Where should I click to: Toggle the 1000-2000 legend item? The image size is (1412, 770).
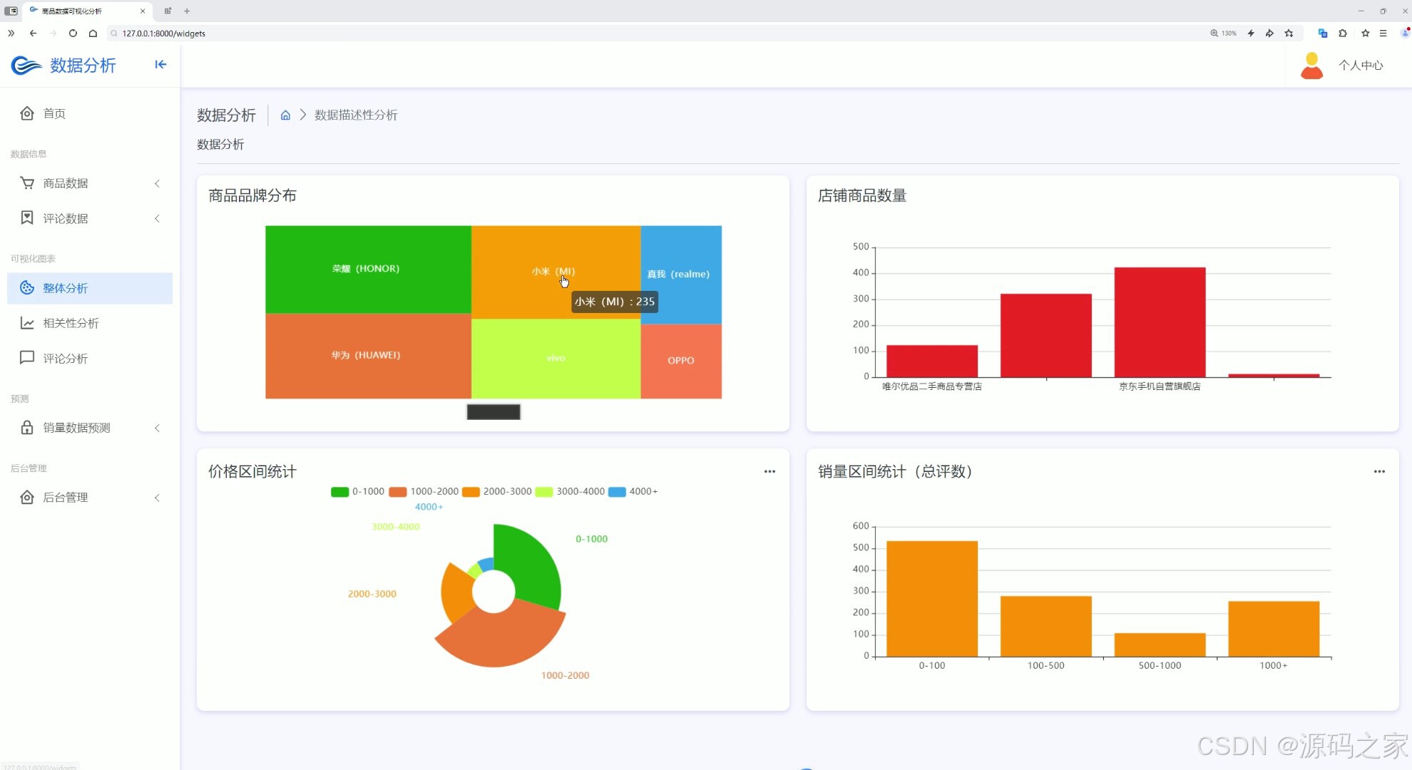(x=424, y=492)
